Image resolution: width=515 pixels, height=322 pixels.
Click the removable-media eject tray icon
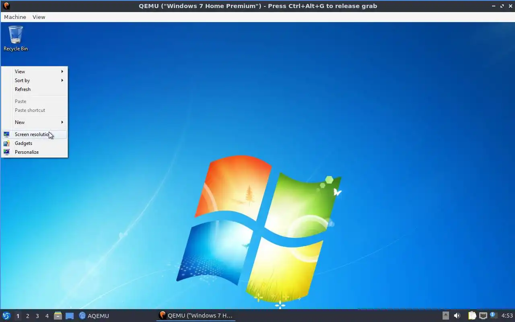(446, 316)
